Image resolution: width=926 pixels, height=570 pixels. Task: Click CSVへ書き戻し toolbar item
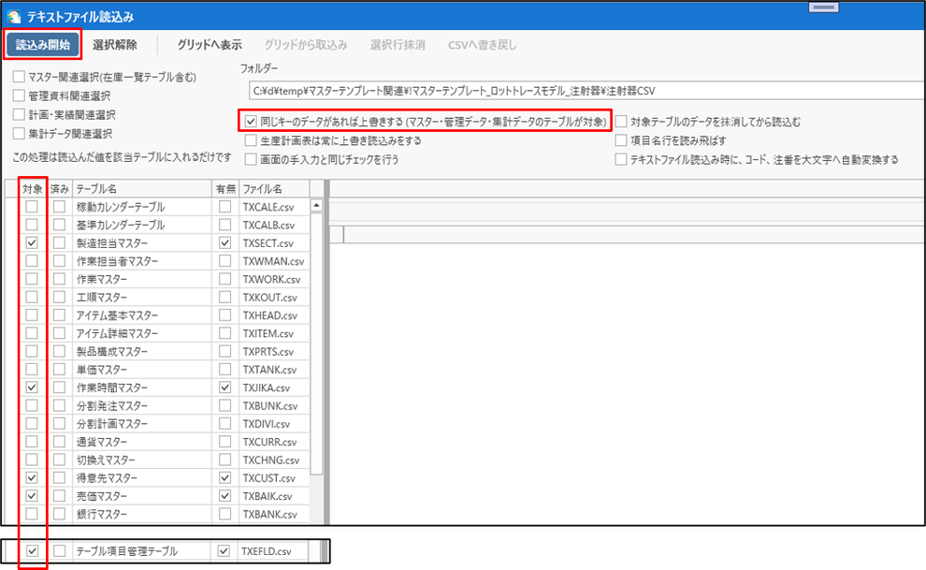[x=482, y=45]
